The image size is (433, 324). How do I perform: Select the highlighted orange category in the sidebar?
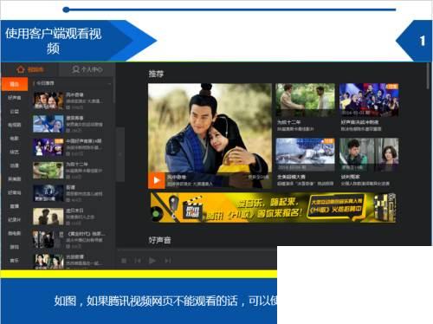click(15, 84)
